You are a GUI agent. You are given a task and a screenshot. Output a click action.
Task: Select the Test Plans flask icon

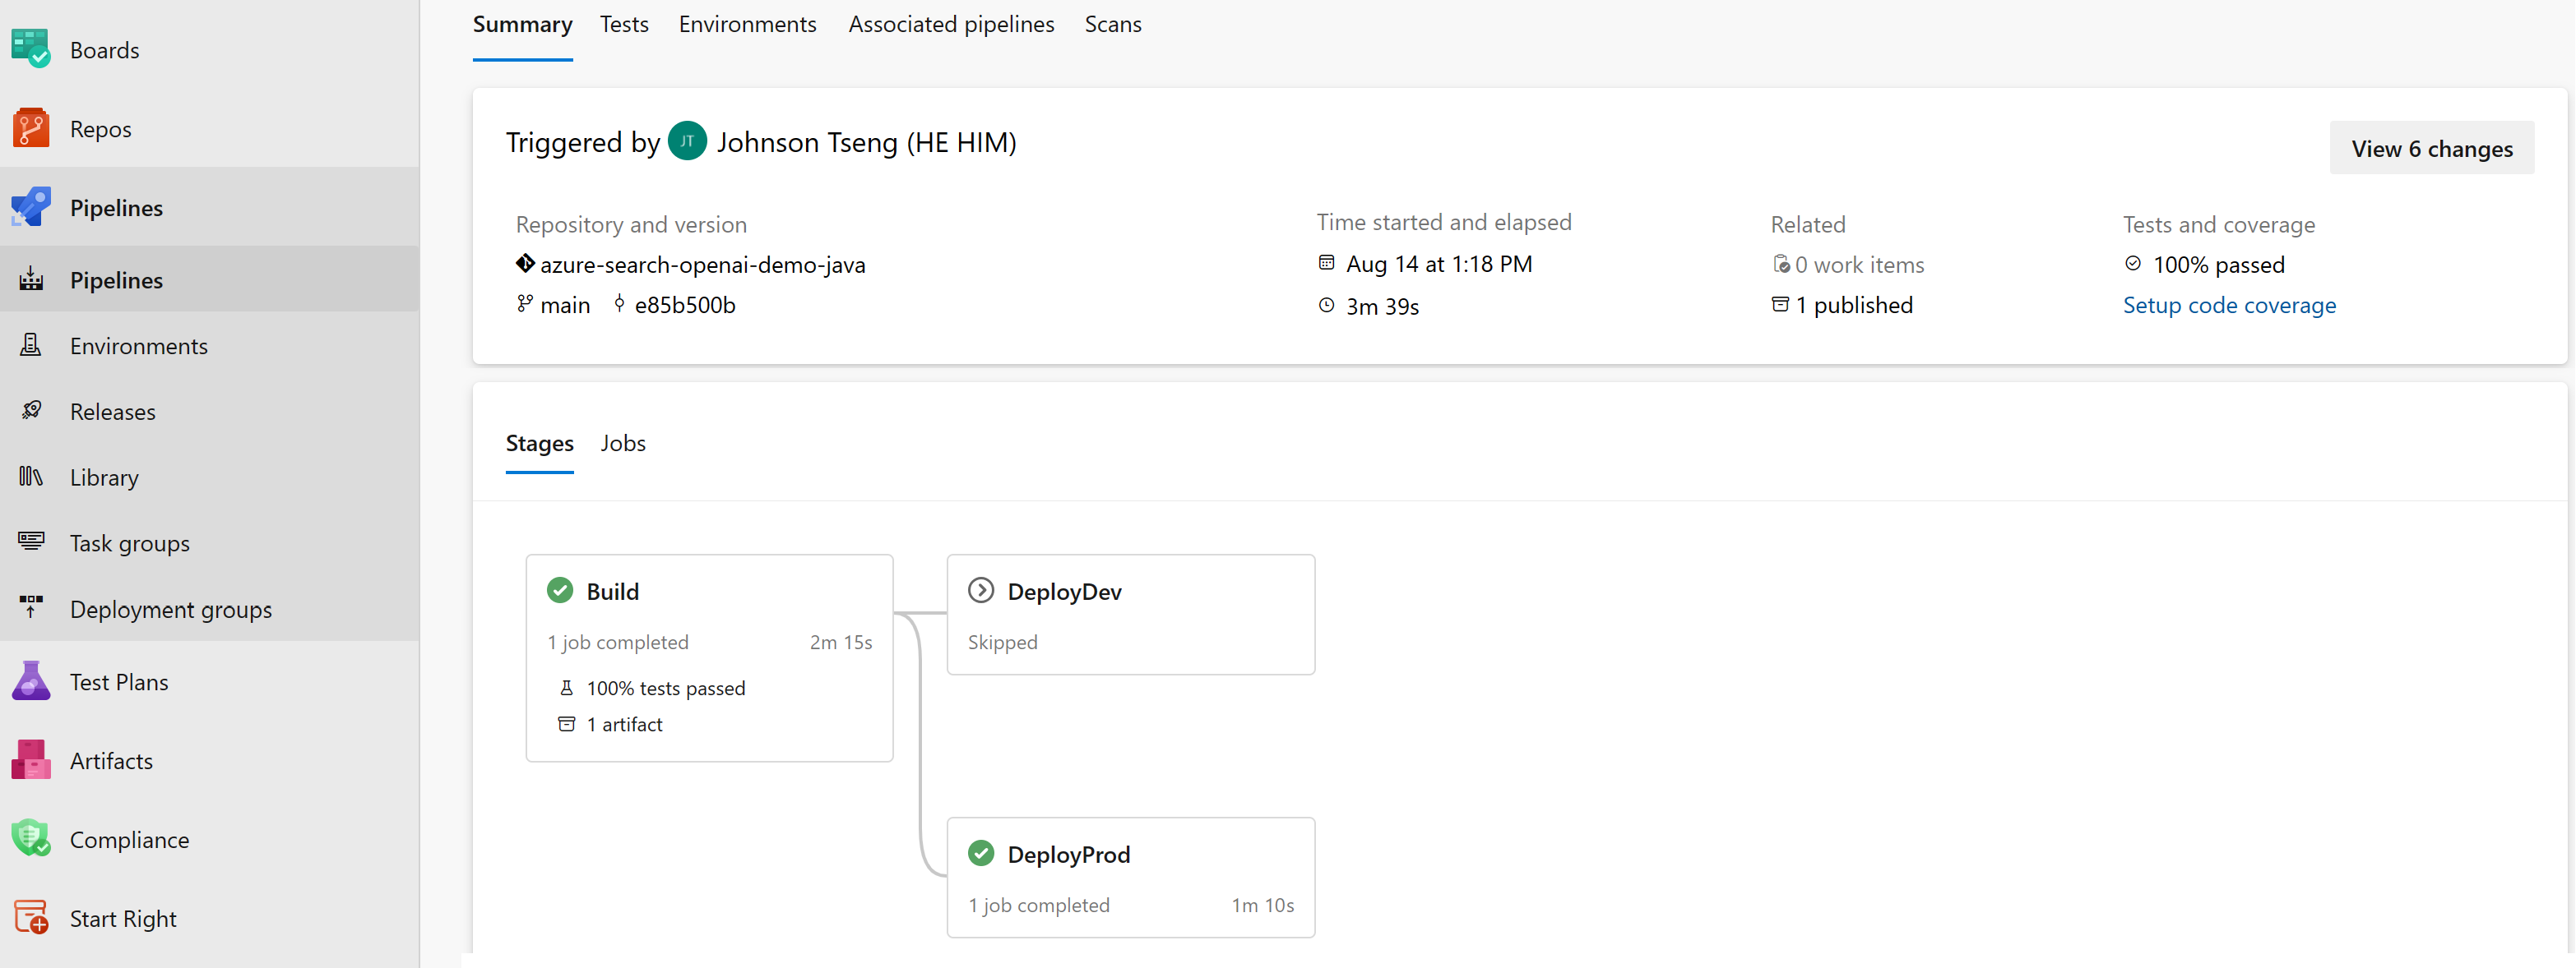tap(31, 681)
